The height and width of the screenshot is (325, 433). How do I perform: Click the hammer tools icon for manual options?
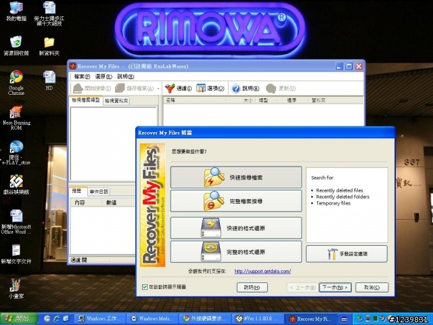[x=332, y=254]
